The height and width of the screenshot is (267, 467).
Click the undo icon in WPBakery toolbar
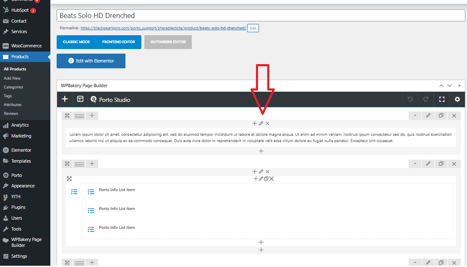pyautogui.click(x=410, y=99)
